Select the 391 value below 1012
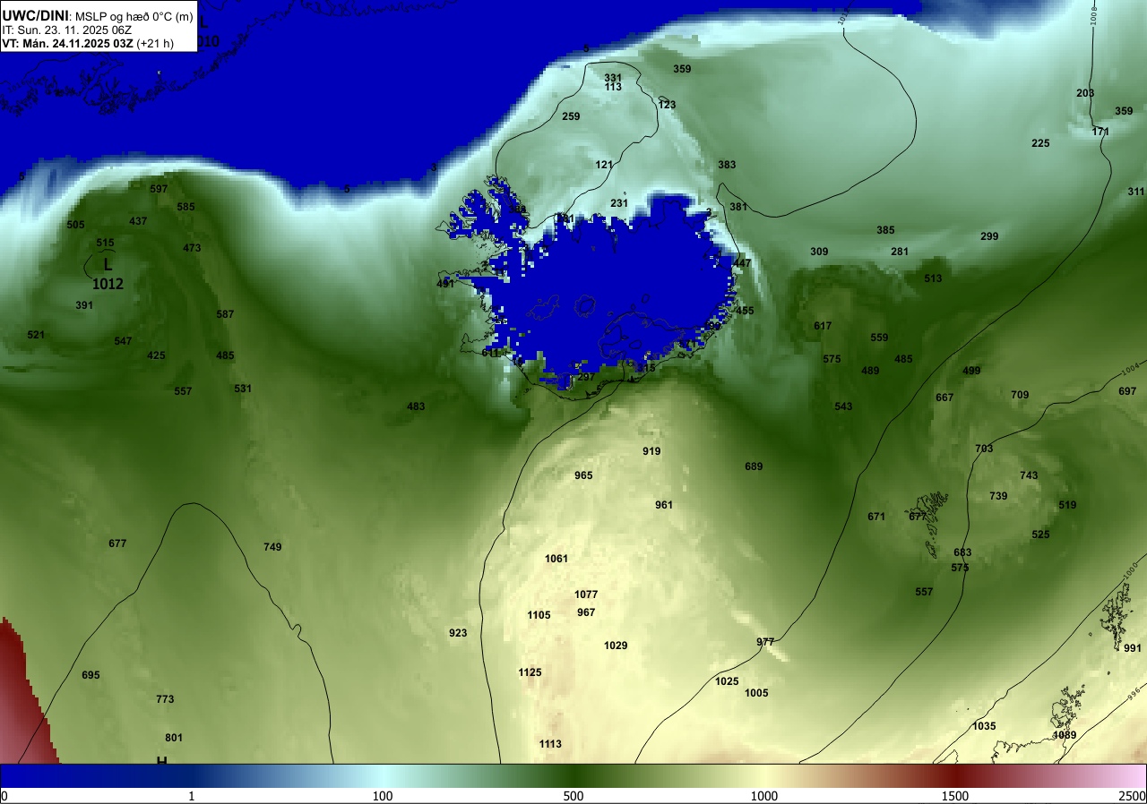Screen dimensions: 1147x804 pyautogui.click(x=84, y=305)
